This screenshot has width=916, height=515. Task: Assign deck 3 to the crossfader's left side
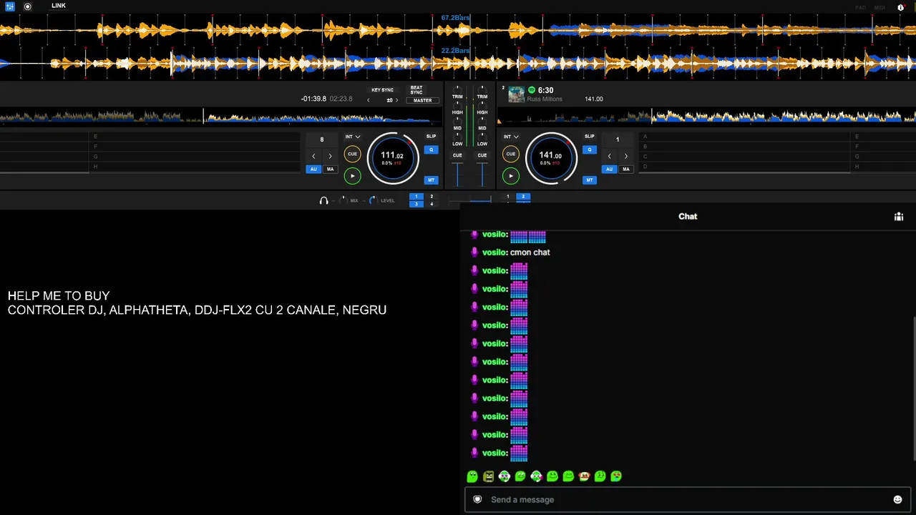[x=416, y=204]
